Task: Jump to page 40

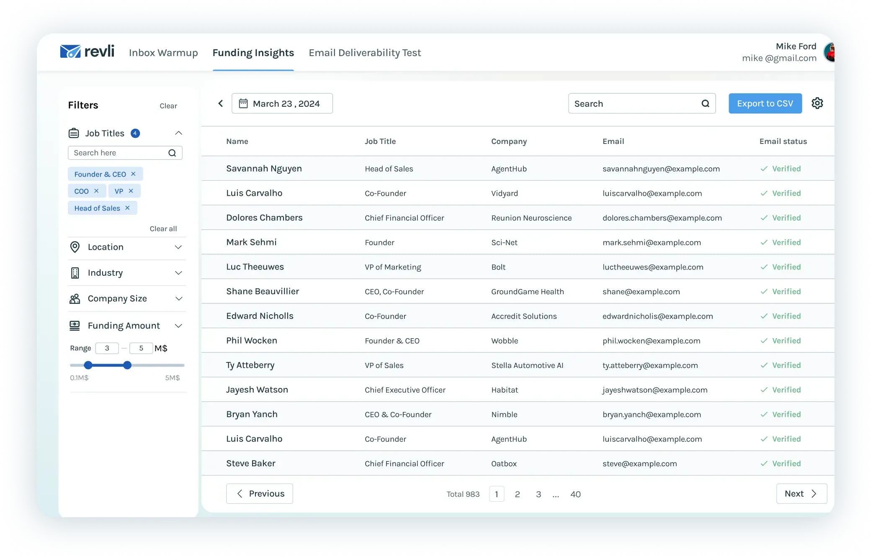Action: click(x=575, y=494)
